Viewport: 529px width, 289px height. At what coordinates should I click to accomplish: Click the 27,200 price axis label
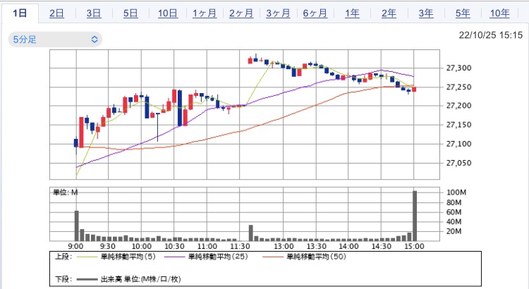pos(458,106)
